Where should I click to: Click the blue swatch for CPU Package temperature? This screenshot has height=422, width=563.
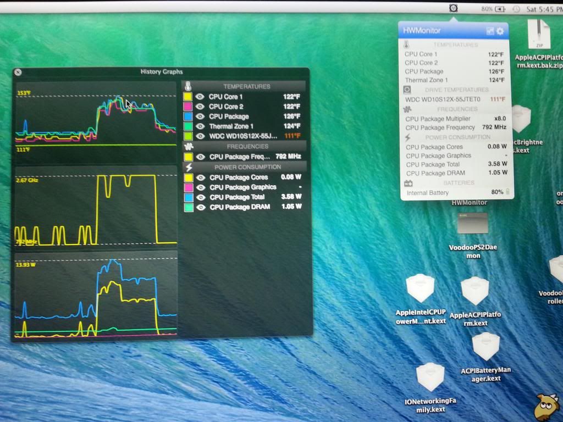[188, 116]
